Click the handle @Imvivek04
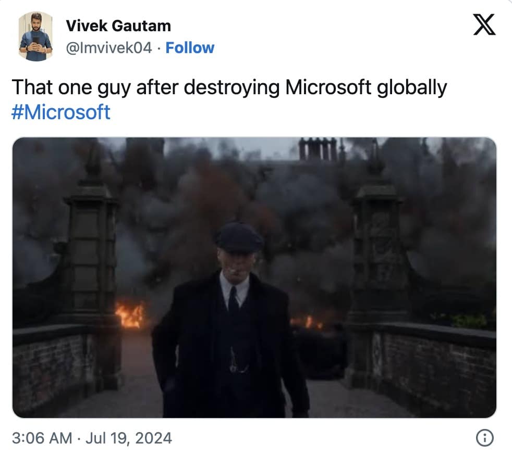The width and height of the screenshot is (512, 456). click(111, 48)
